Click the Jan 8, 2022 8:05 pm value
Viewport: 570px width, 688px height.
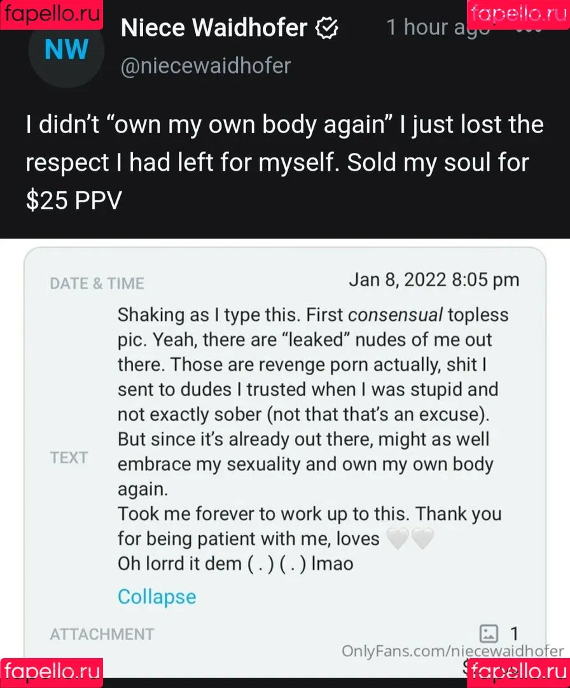pos(434,280)
